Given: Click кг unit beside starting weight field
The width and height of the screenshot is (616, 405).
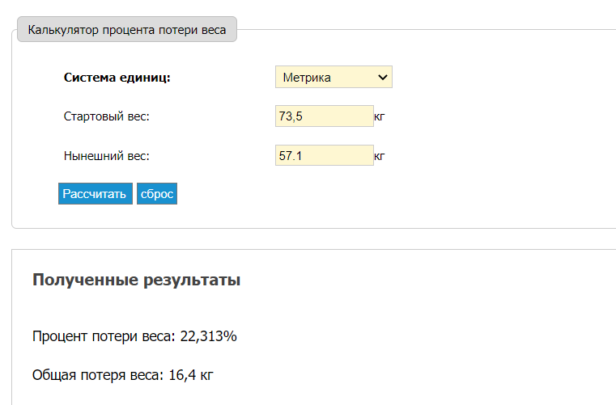Looking at the screenshot, I should (x=379, y=117).
